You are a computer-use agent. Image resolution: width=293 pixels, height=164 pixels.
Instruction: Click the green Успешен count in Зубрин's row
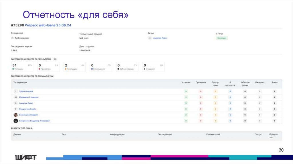pos(186,91)
